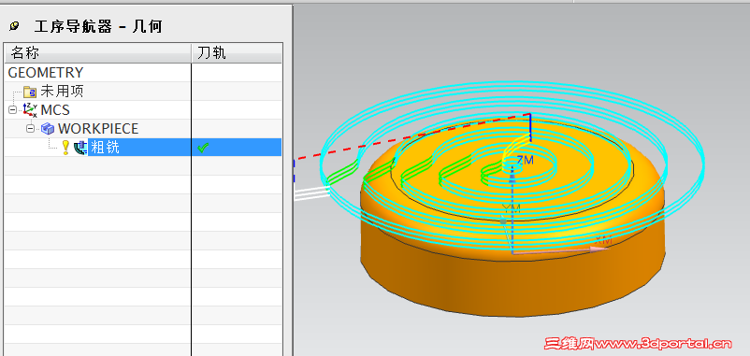The height and width of the screenshot is (356, 750).
Task: Click the MCS coordinate system icon
Action: (30, 110)
